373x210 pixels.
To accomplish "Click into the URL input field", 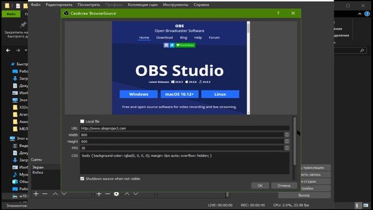I will 185,128.
